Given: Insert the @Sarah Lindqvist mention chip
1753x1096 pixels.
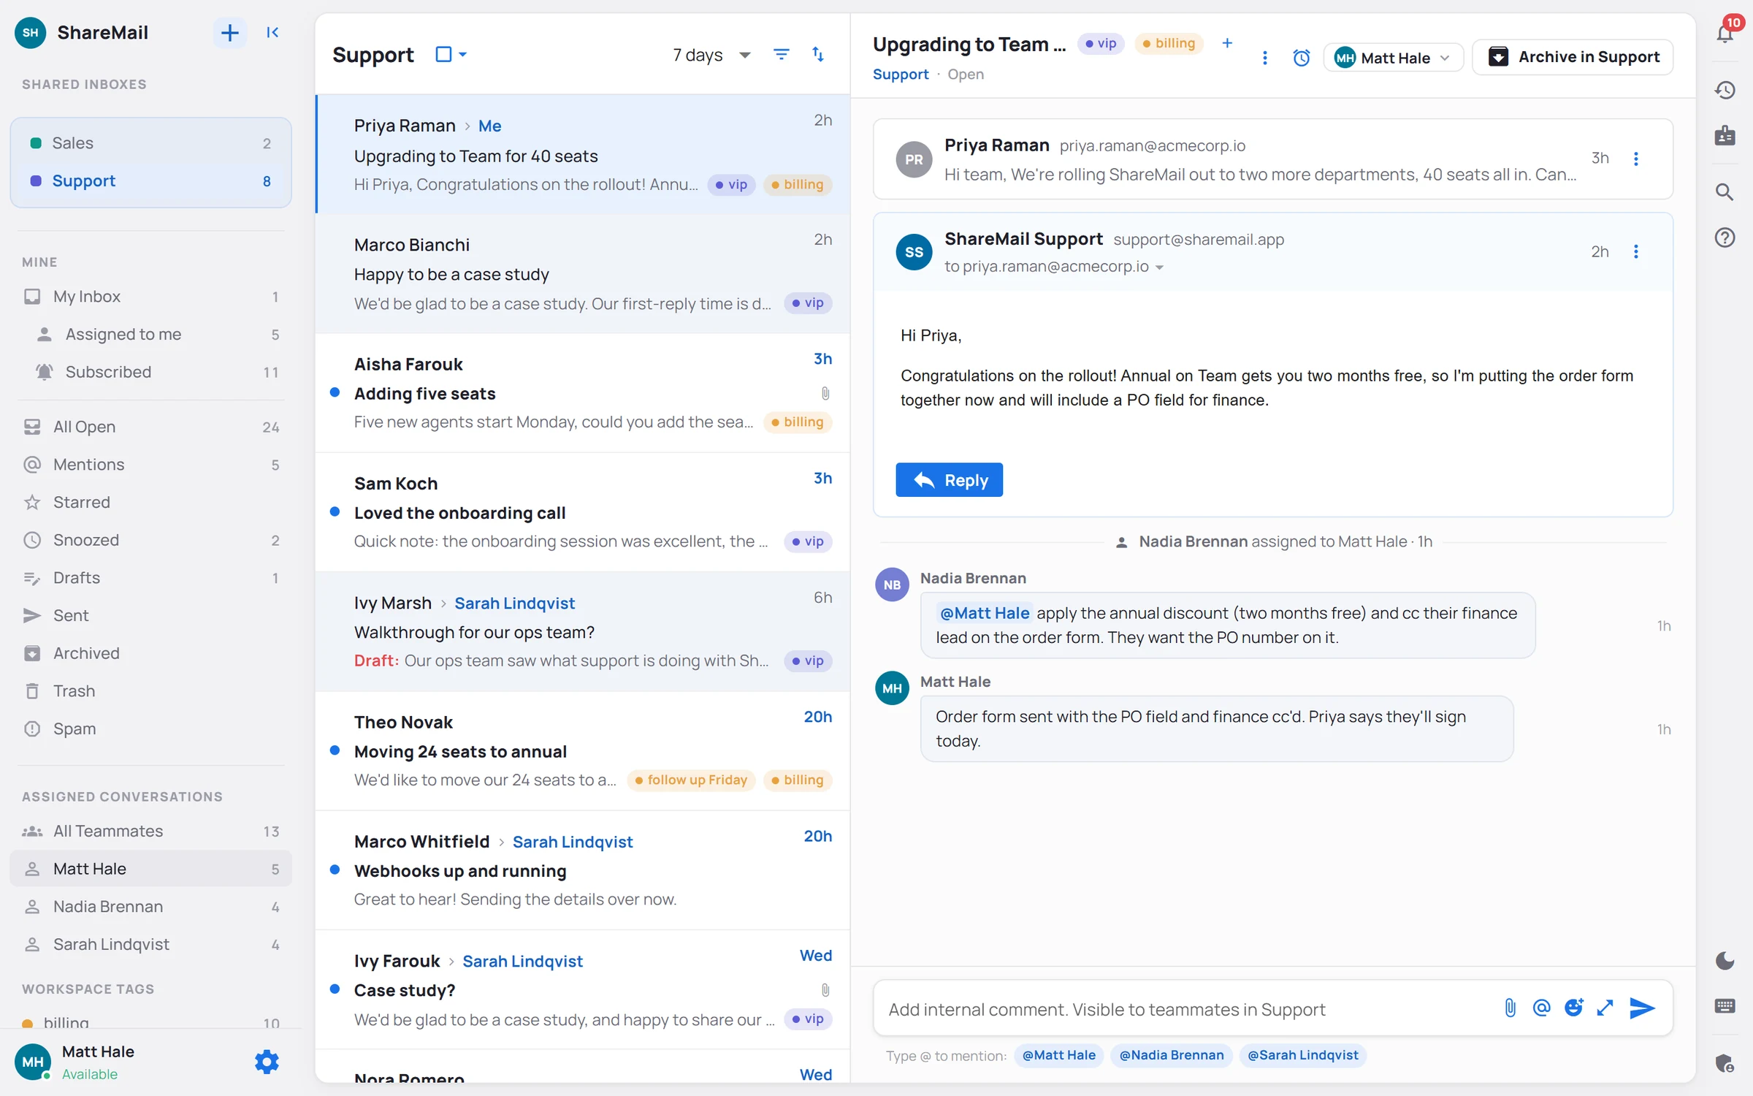Looking at the screenshot, I should (1302, 1055).
